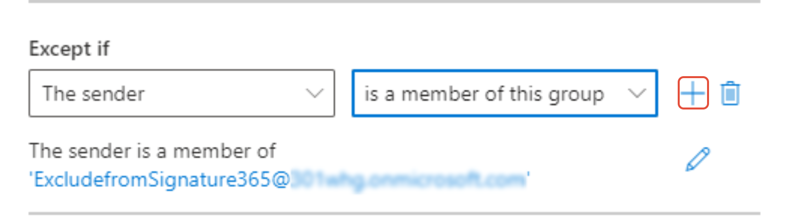This screenshot has width=804, height=218.
Task: Open 'The sender' dropdown
Action: (181, 93)
